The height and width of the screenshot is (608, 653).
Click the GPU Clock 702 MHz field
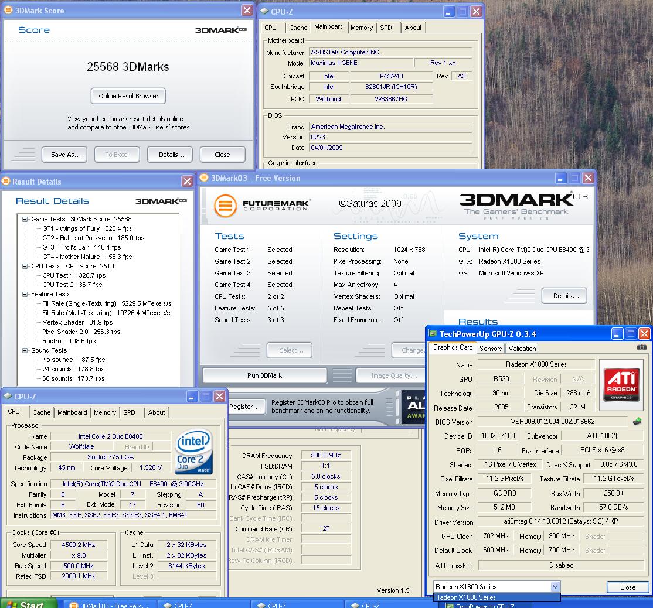point(495,536)
